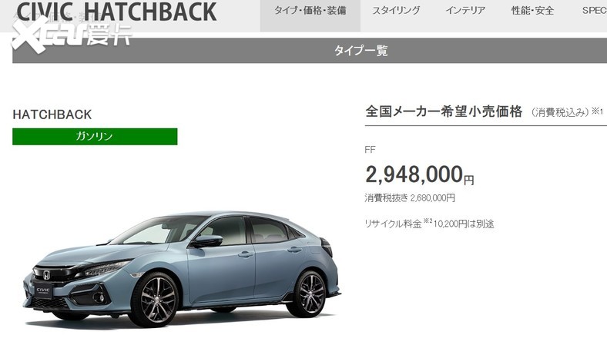Click the タイプ一覧 header bar
The image size is (607, 355).
[310, 51]
